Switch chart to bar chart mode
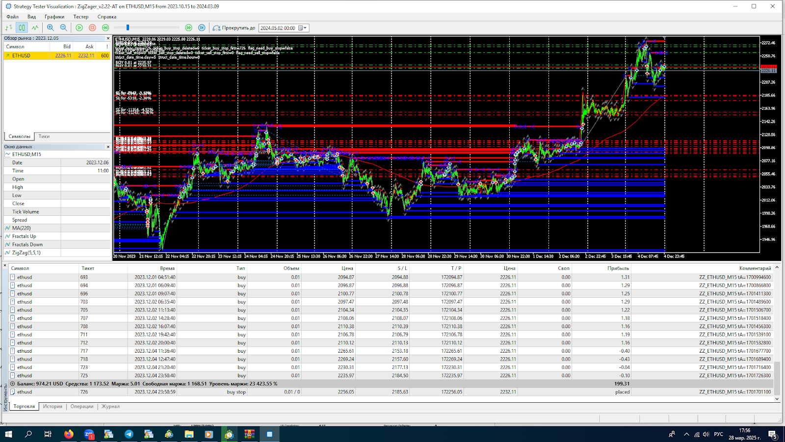 click(x=9, y=28)
